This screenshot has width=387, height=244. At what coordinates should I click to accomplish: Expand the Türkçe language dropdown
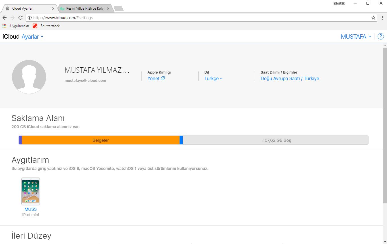click(x=213, y=79)
